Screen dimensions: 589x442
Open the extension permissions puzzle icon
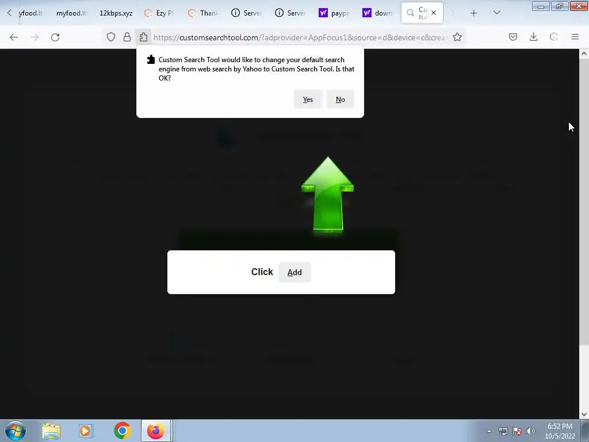coord(143,37)
